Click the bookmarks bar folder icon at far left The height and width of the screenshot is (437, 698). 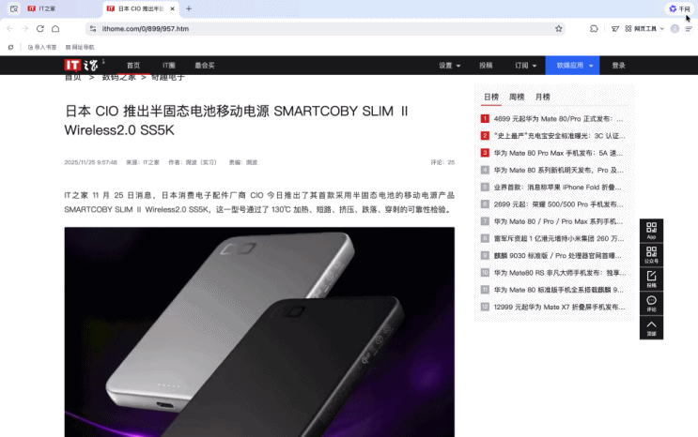pyautogui.click(x=10, y=47)
